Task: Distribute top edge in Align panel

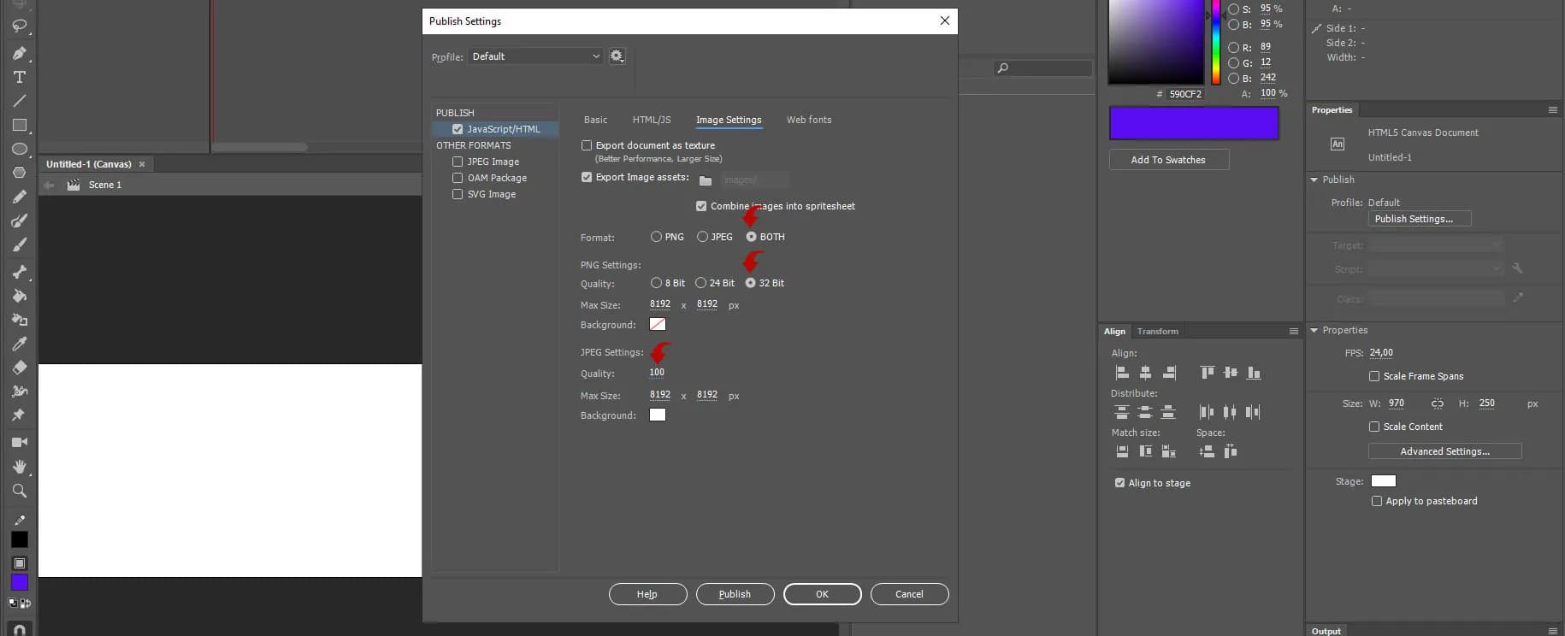Action: (x=1122, y=412)
